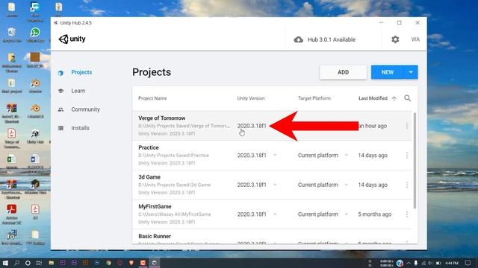Show hidden system tray icons
478x268 pixels.
tap(409, 263)
